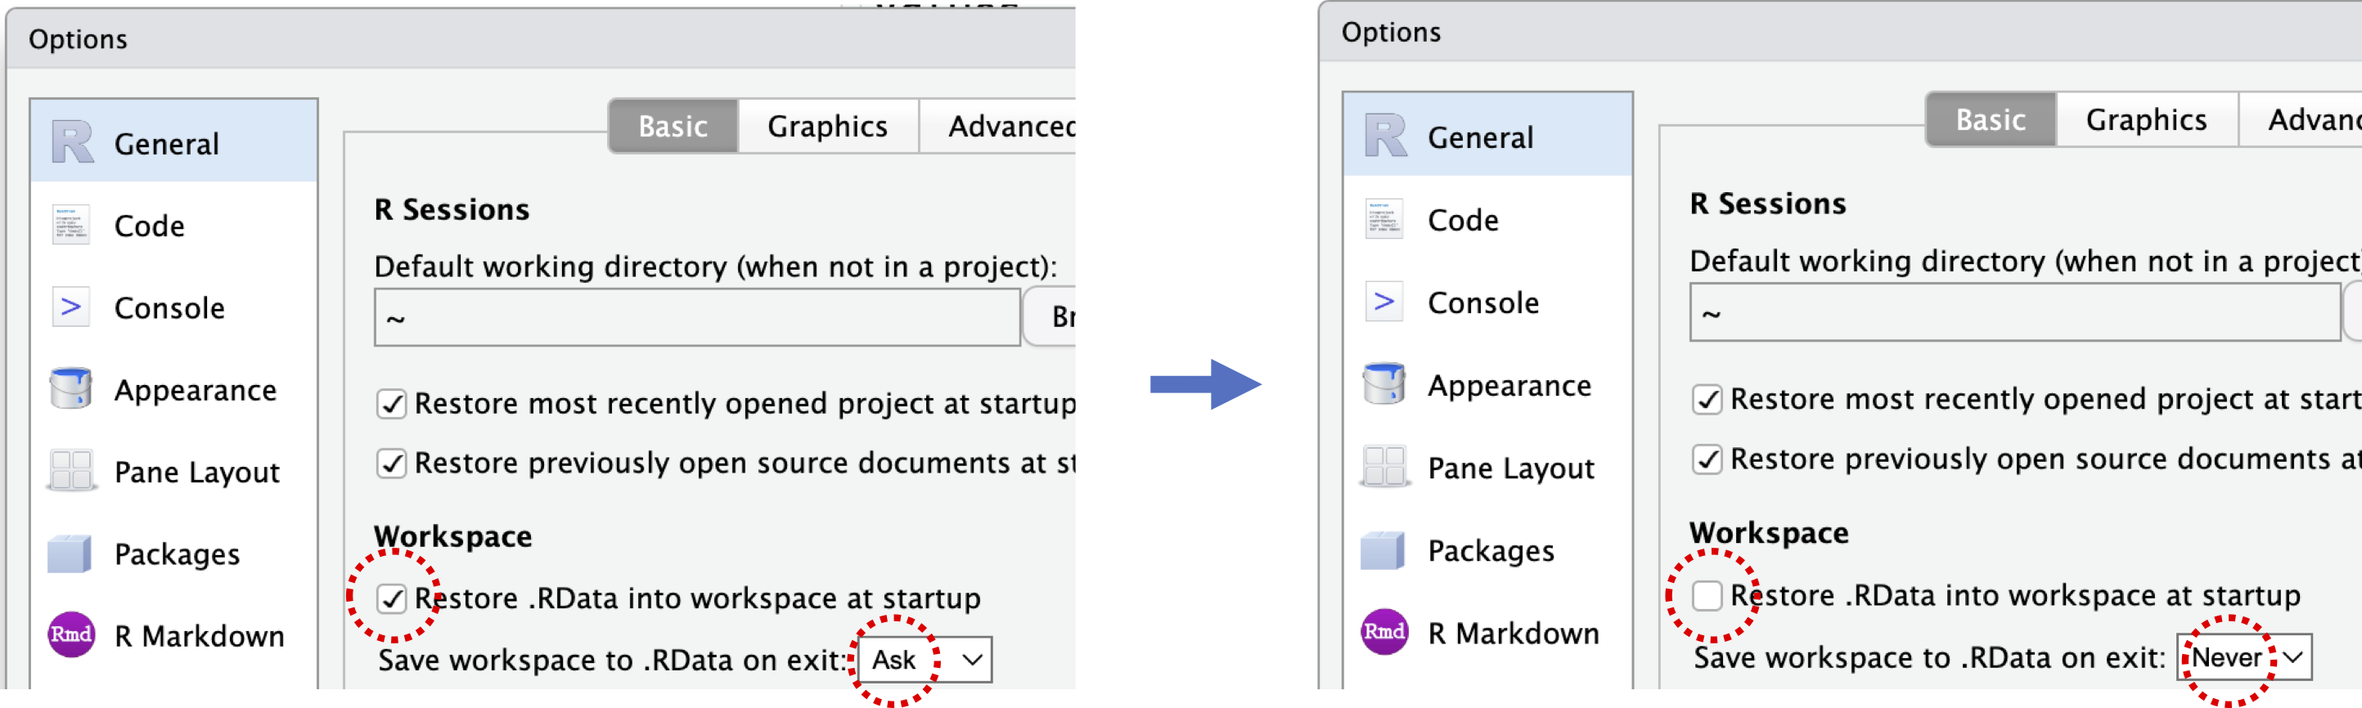Screen dimensions: 2362x708
Task: Toggle Restore most recently opened project at startup
Action: (393, 404)
